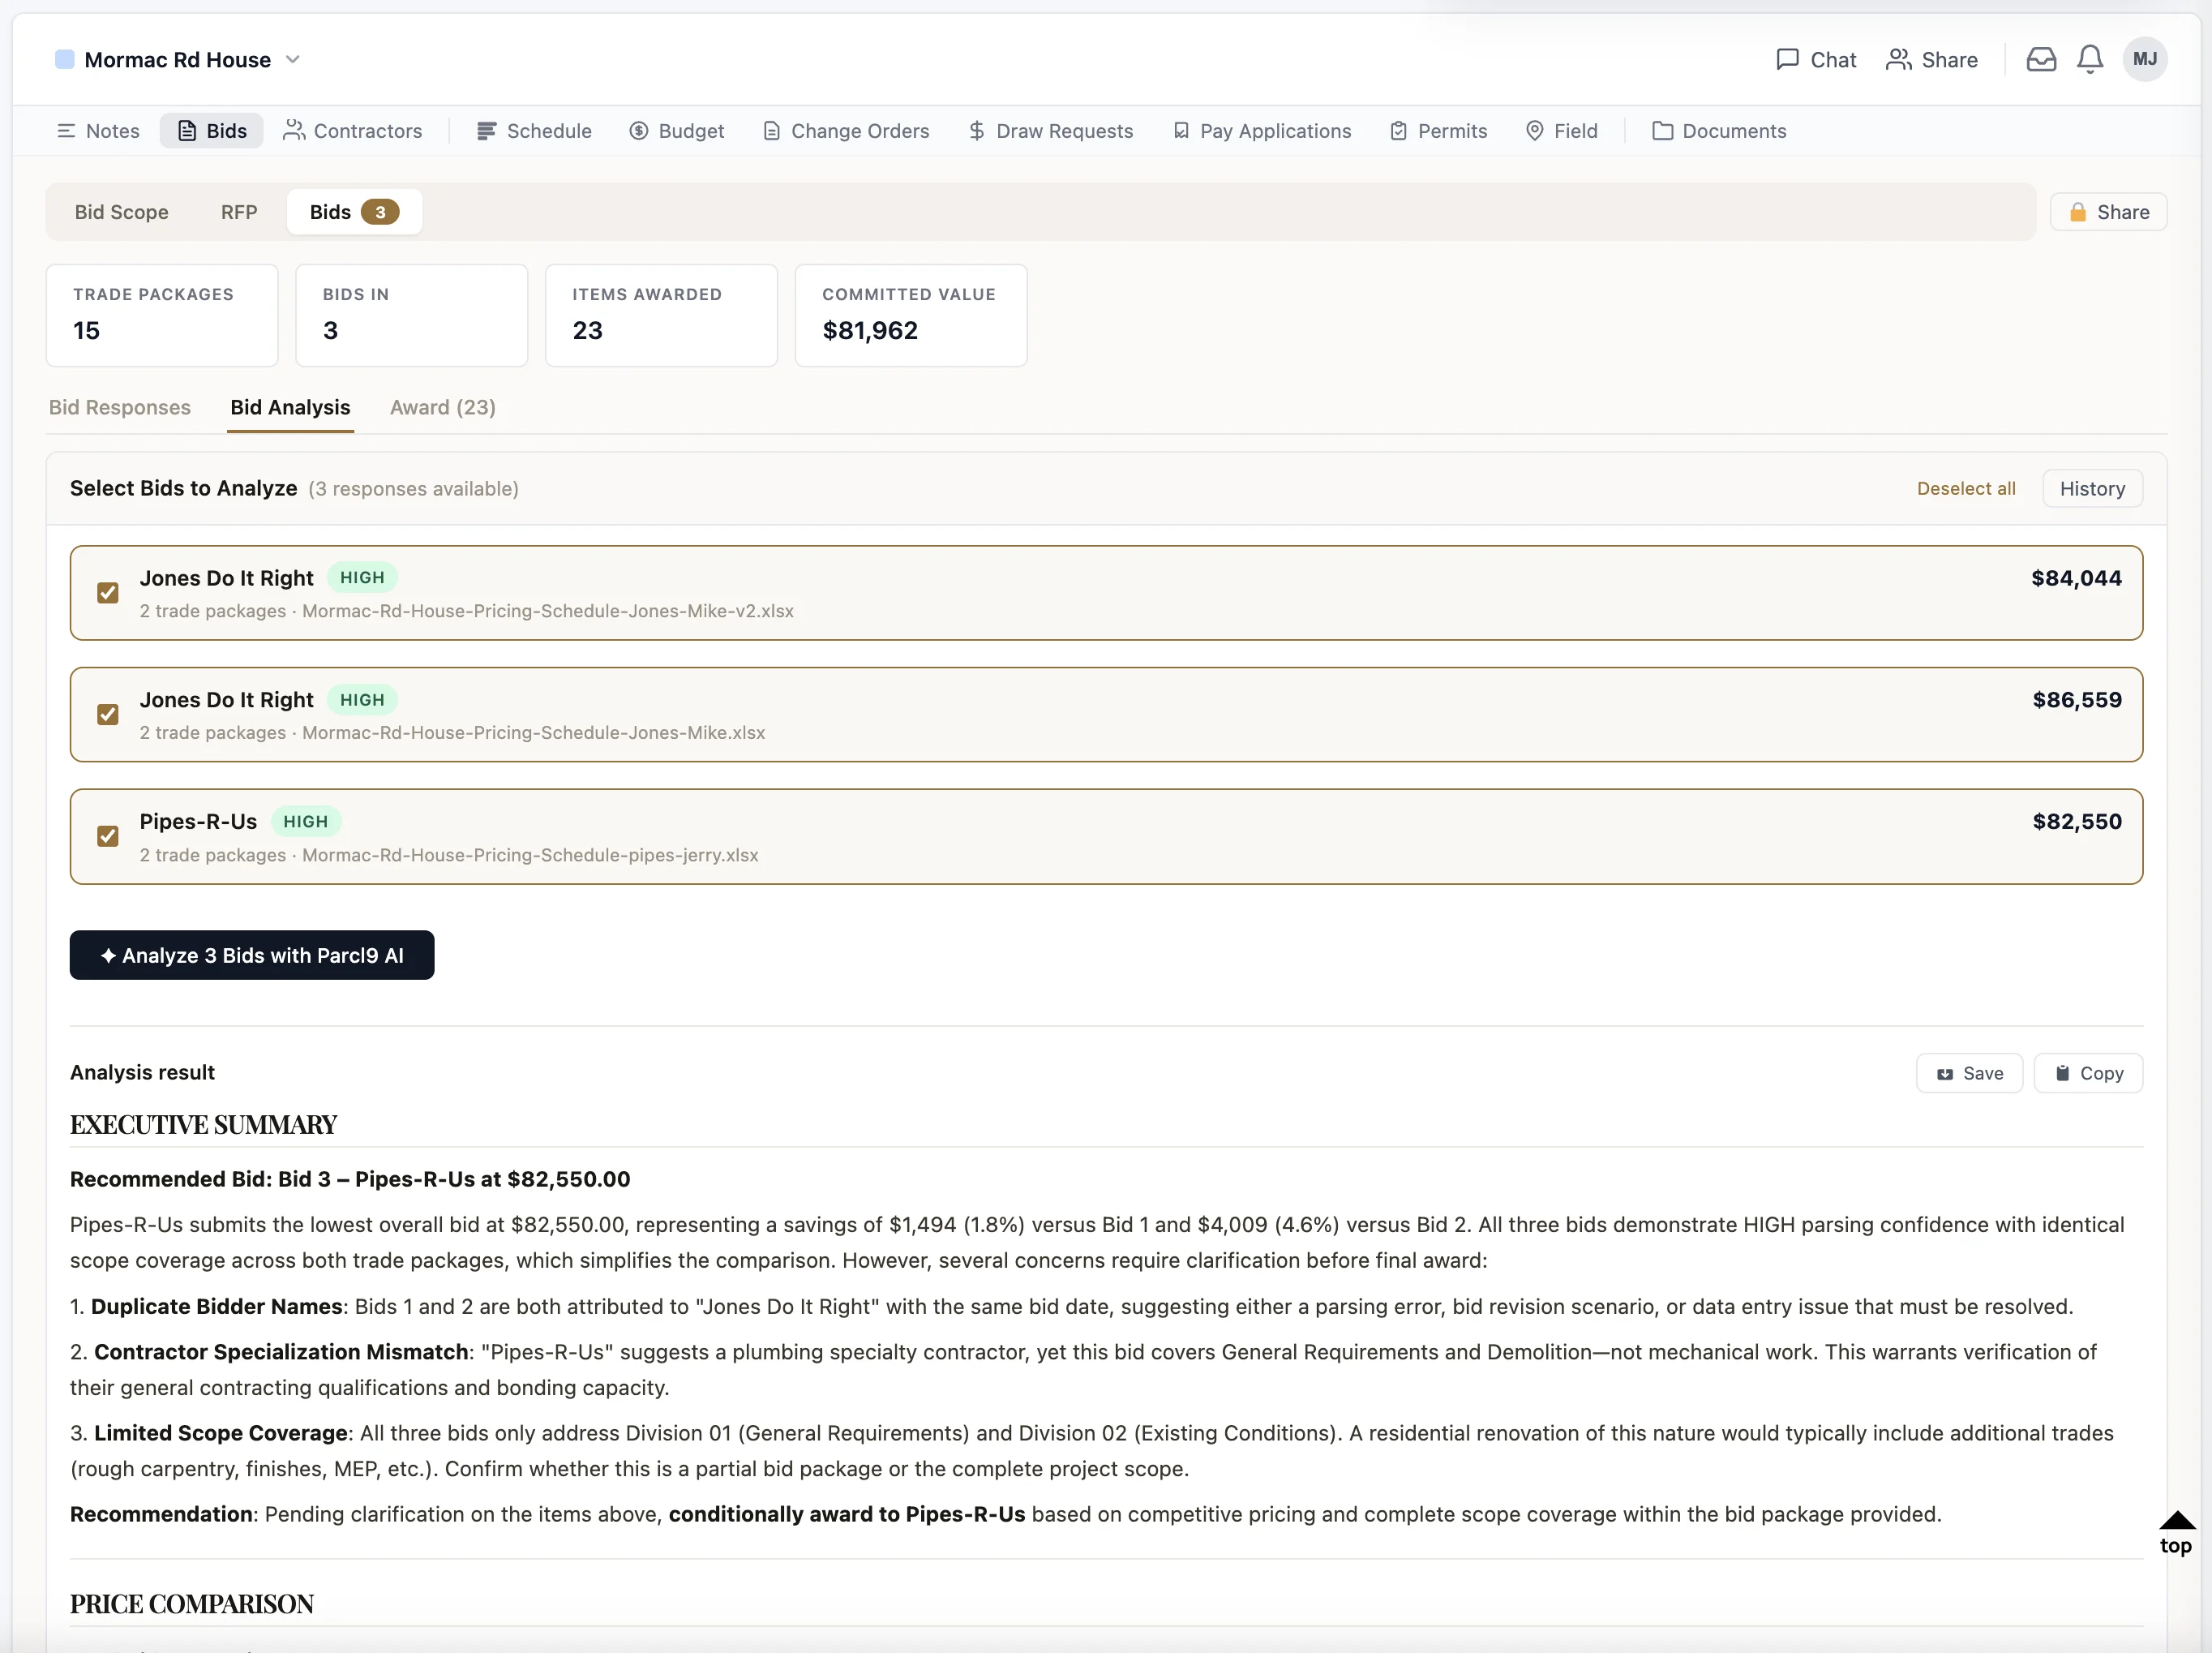Click the Committed Value $81,962 card
Viewport: 2212px width, 1653px height.
pos(911,315)
